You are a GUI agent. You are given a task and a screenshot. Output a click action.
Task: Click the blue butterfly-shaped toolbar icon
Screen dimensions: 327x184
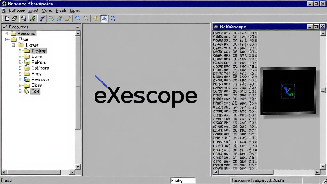[x=59, y=19]
